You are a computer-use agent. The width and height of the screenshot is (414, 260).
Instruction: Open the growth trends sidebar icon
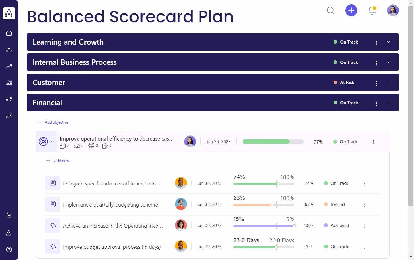coord(9,66)
